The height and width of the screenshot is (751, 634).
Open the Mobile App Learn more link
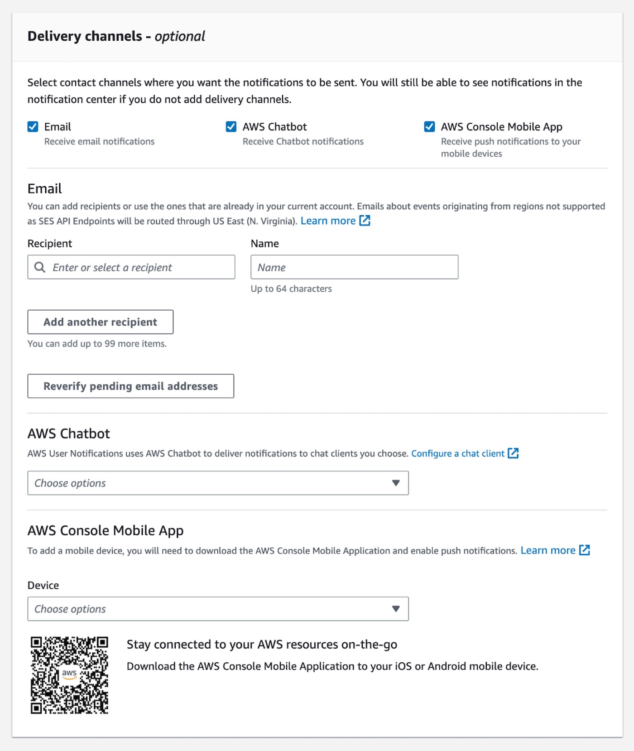click(548, 550)
